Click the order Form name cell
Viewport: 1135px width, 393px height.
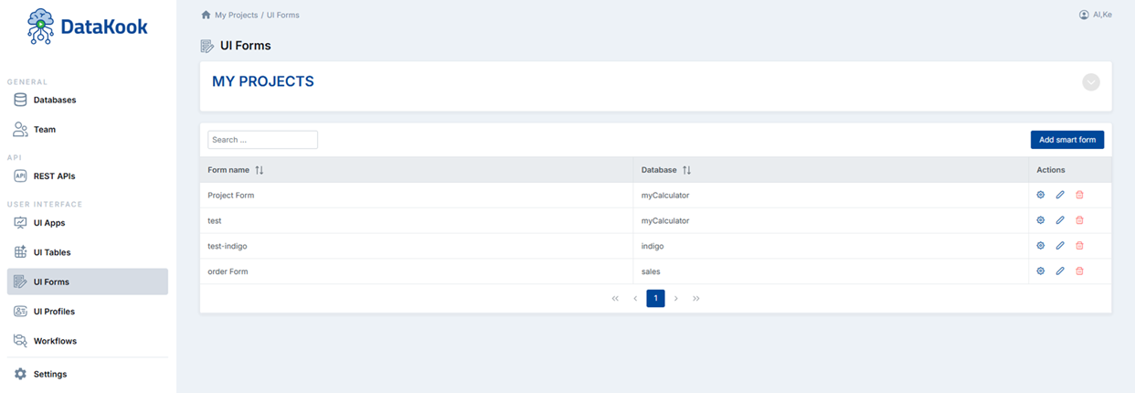[x=417, y=271]
